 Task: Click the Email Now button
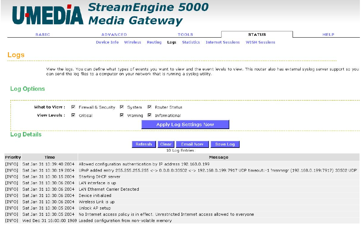[192, 144]
